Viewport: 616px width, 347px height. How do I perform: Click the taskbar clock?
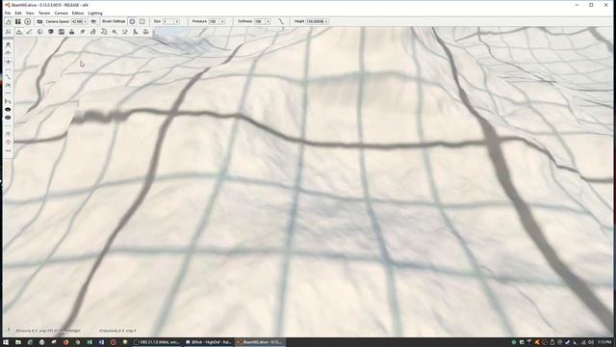(x=604, y=342)
